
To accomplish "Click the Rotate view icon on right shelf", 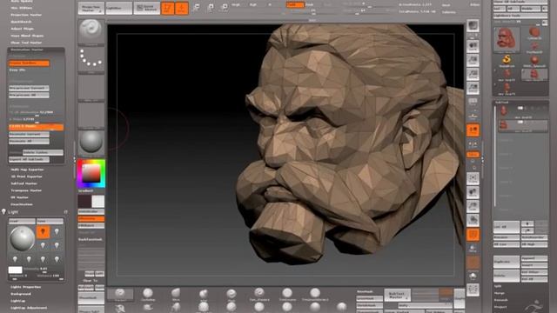I will [473, 220].
